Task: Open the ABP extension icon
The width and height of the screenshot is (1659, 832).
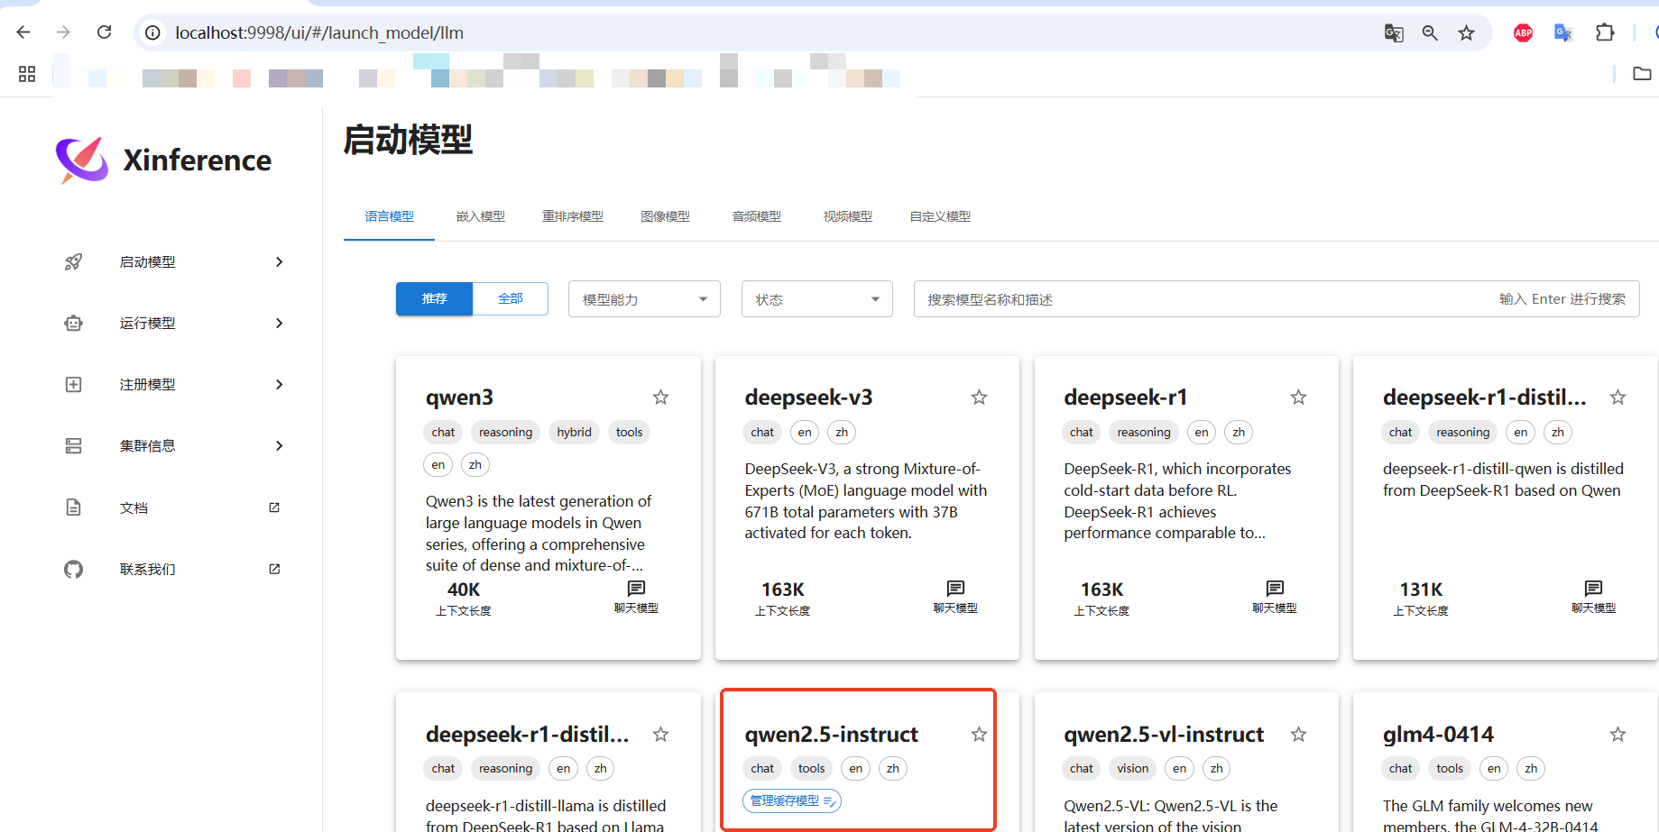Action: (1524, 33)
